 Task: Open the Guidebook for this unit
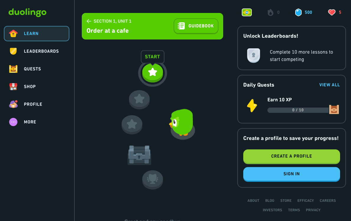[x=196, y=26]
